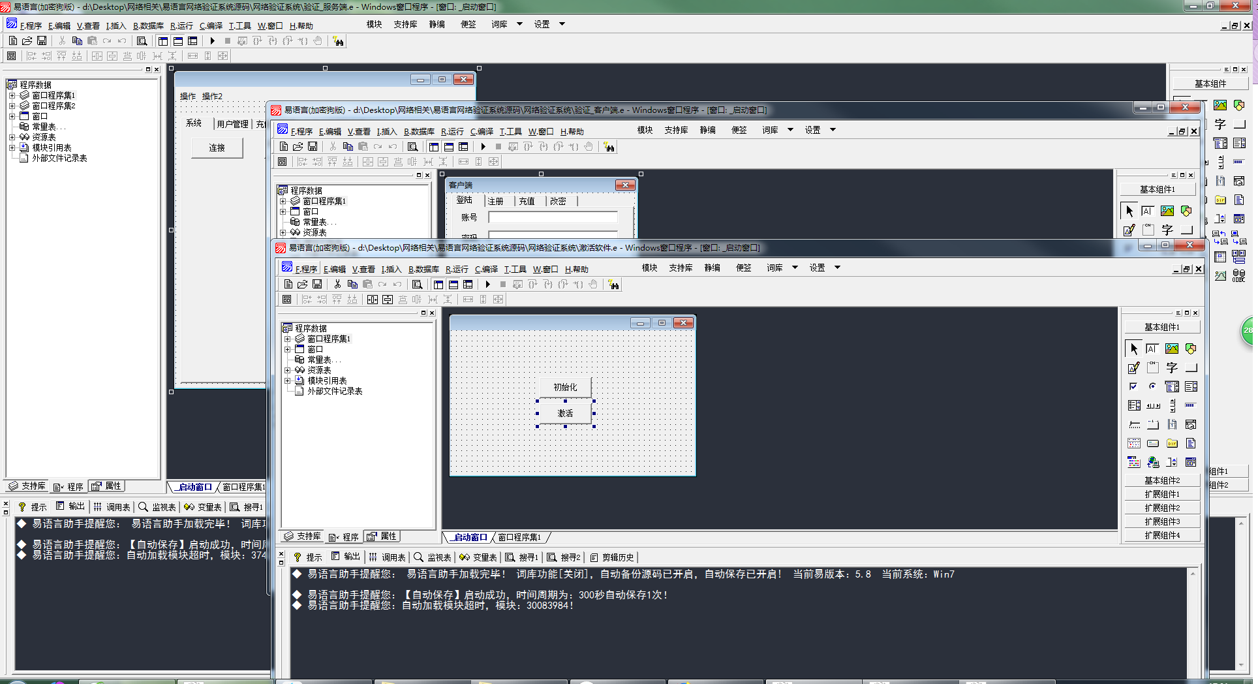Viewport: 1258px width, 684px height.
Task: Expand 窗口程序集1 node in 验证_客户端 tree
Action: click(283, 202)
